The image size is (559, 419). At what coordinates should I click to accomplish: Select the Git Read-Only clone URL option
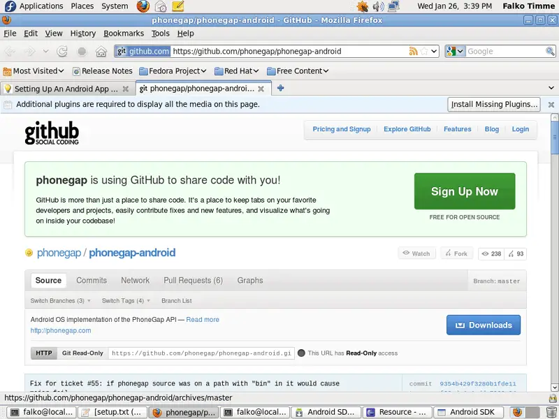point(82,353)
